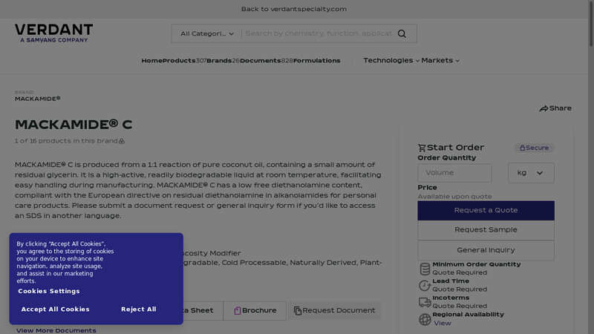Click the Request a Quote button
Viewport: 594px width, 334px height.
point(486,210)
